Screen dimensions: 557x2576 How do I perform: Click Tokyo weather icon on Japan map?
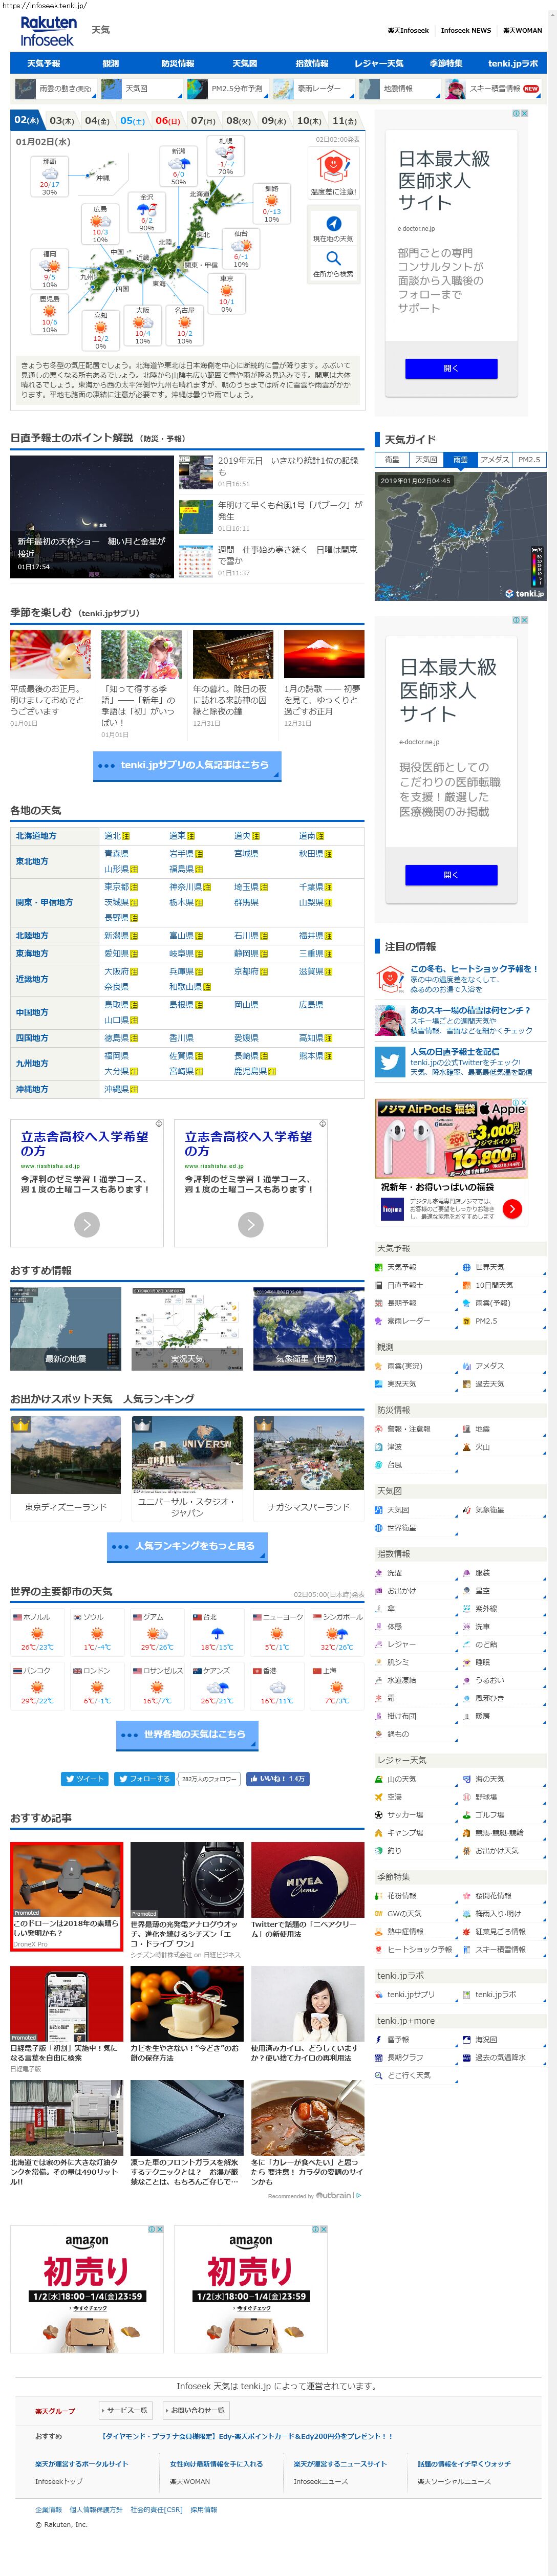point(226,291)
